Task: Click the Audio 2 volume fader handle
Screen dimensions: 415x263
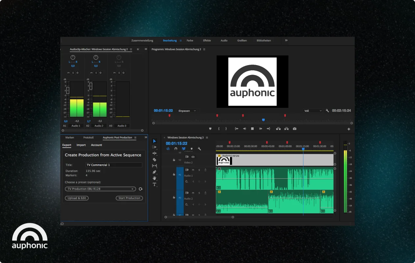Action: [91, 86]
